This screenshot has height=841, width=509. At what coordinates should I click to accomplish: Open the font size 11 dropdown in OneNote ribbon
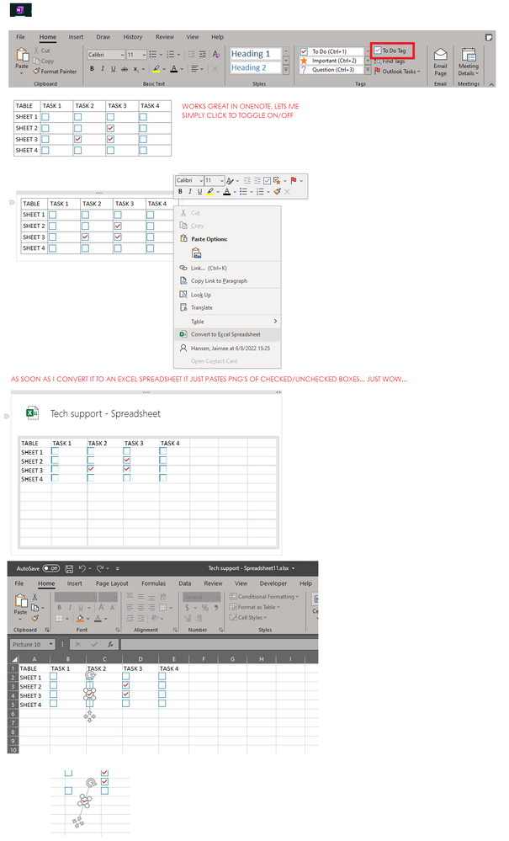[x=144, y=55]
